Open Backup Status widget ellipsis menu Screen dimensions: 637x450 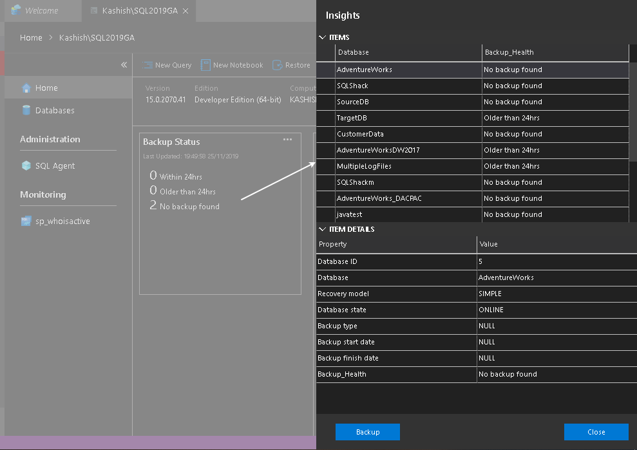[288, 140]
